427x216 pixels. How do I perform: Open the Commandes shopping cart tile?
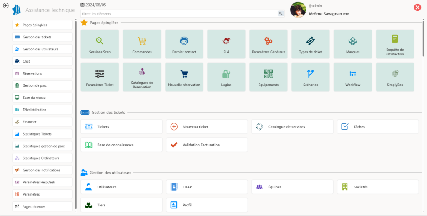click(x=142, y=44)
